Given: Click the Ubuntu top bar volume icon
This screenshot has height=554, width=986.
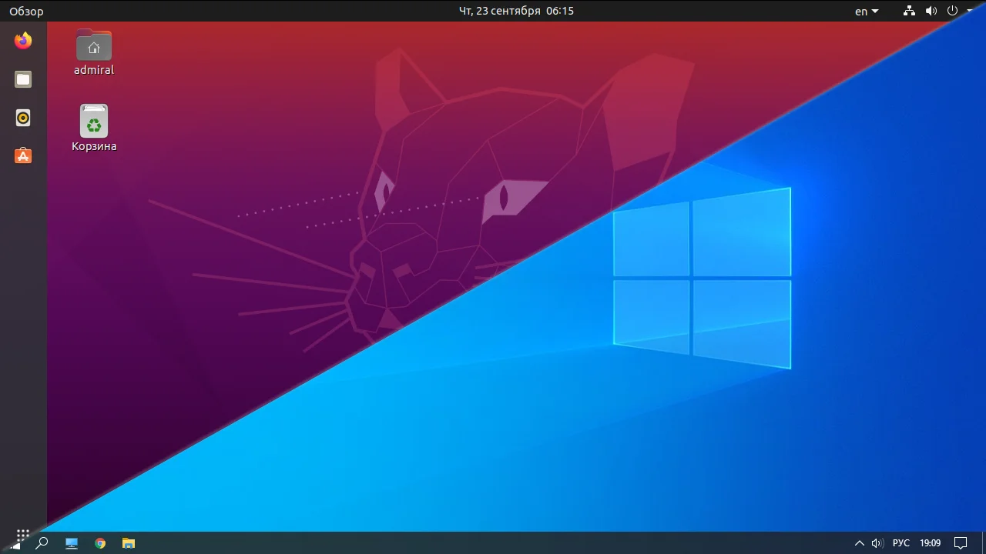Looking at the screenshot, I should [931, 11].
